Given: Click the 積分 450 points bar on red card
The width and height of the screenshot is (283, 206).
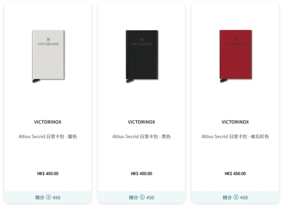Looking at the screenshot, I should pos(235,197).
